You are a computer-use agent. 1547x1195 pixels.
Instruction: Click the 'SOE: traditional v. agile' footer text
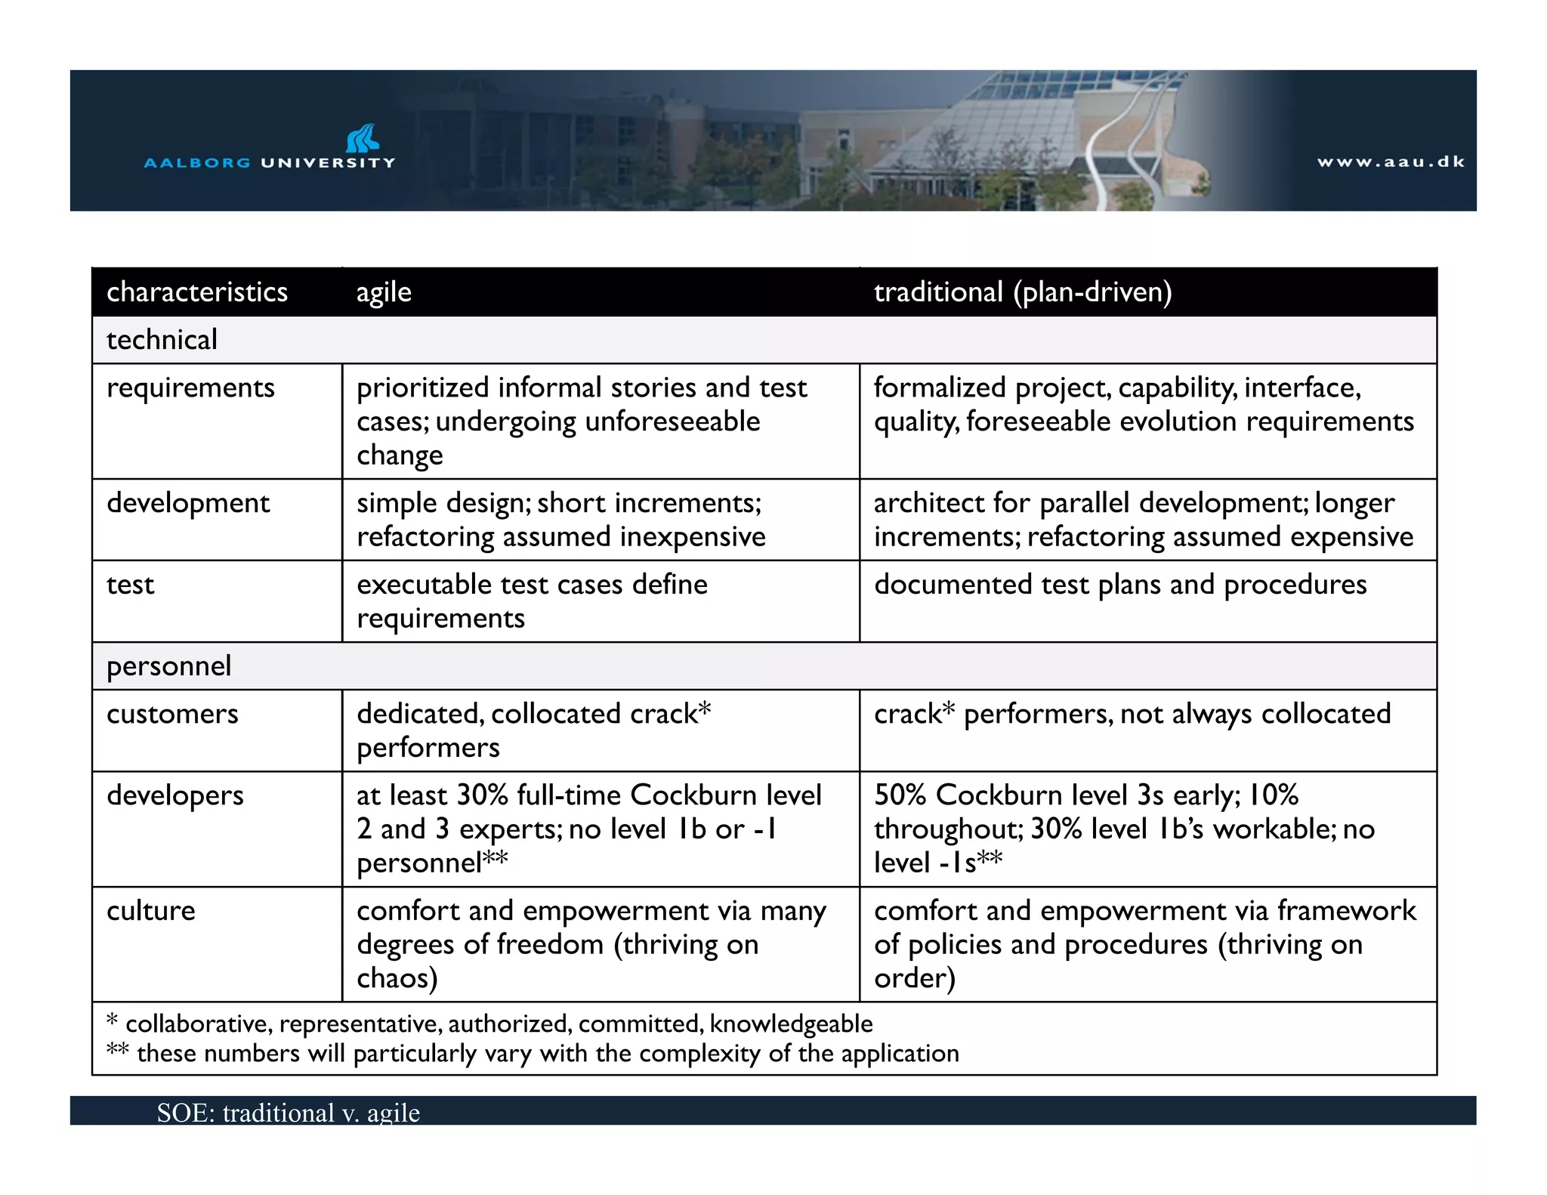tap(288, 1113)
